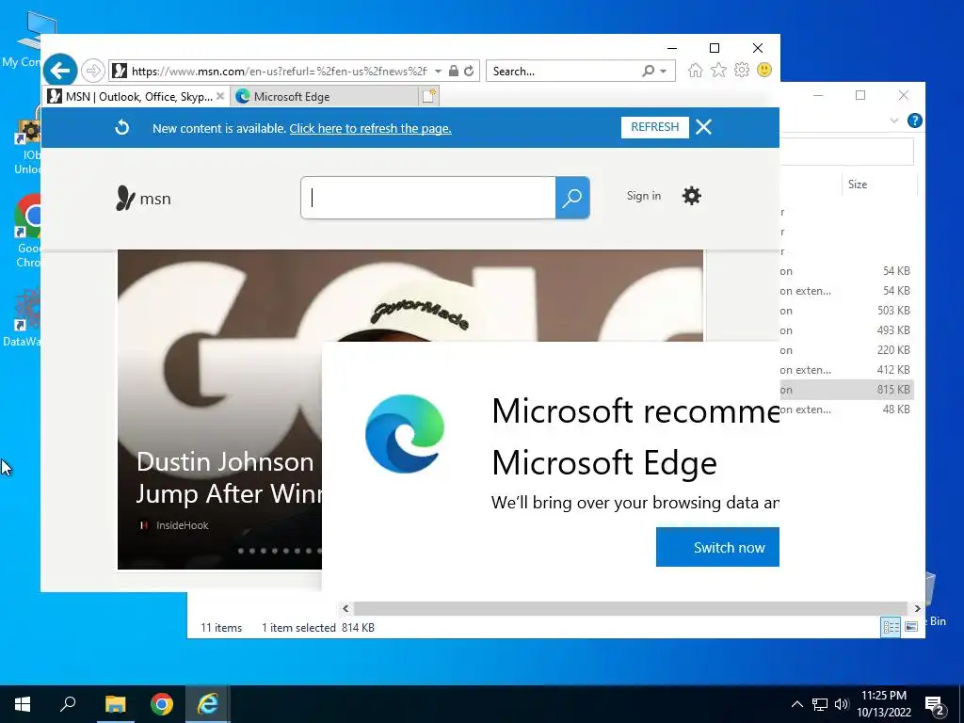964x723 pixels.
Task: Click the circular refresh icon in blue banner
Action: pos(121,127)
